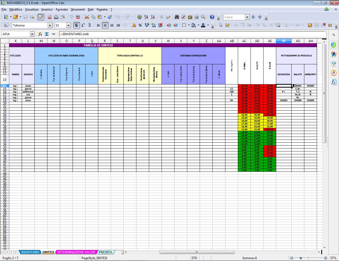The width and height of the screenshot is (339, 261).
Task: Open the Strumenti menu
Action: tap(78, 9)
